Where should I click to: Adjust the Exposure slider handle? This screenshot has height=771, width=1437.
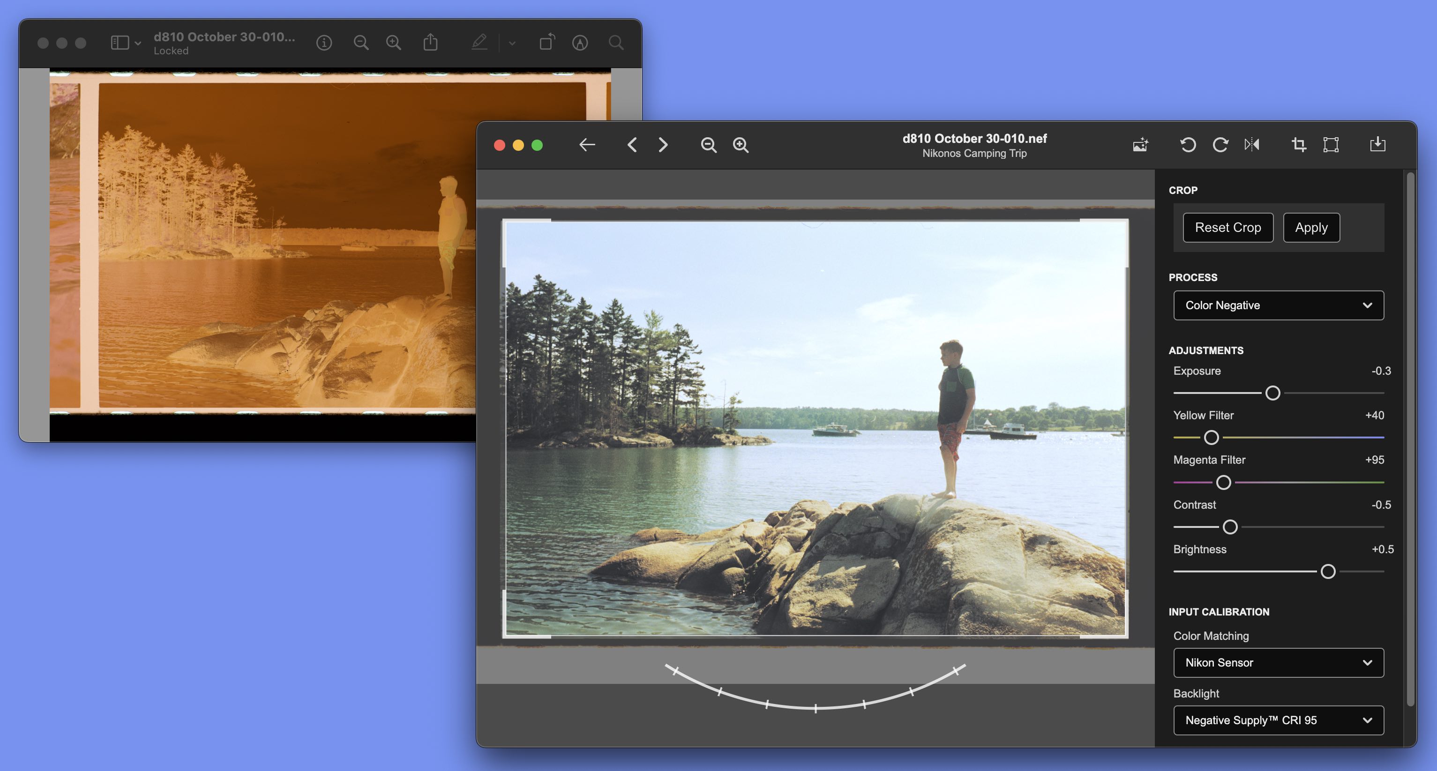point(1273,393)
